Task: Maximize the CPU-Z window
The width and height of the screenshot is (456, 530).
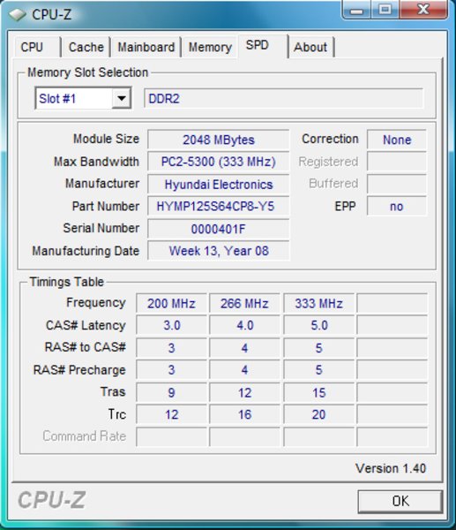Action: point(385,10)
